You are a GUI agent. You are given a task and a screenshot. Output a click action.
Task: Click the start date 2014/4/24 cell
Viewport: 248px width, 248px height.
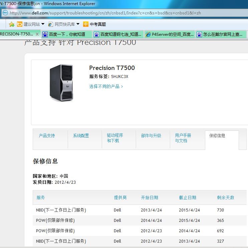(x=151, y=221)
